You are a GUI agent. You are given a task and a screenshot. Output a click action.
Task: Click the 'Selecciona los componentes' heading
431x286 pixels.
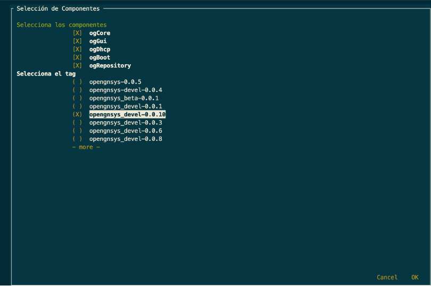pyautogui.click(x=62, y=25)
